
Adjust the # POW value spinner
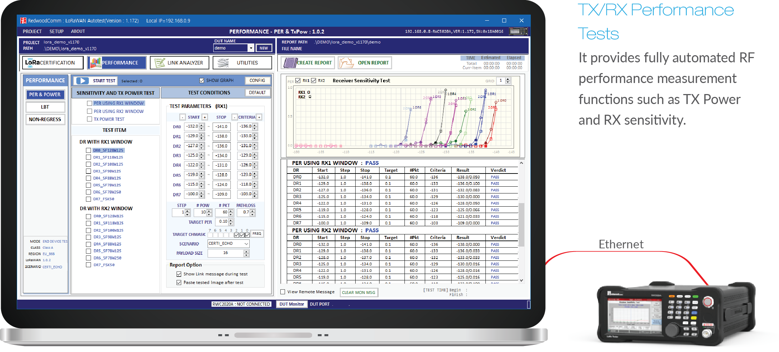pos(209,212)
